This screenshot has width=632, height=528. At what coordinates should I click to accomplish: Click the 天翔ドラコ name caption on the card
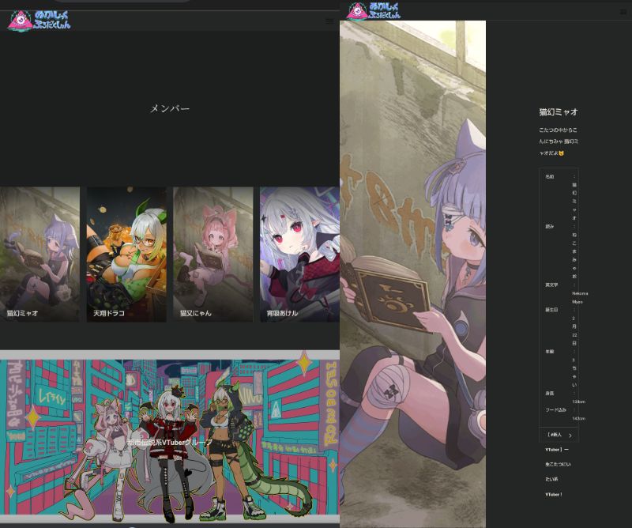tap(109, 313)
